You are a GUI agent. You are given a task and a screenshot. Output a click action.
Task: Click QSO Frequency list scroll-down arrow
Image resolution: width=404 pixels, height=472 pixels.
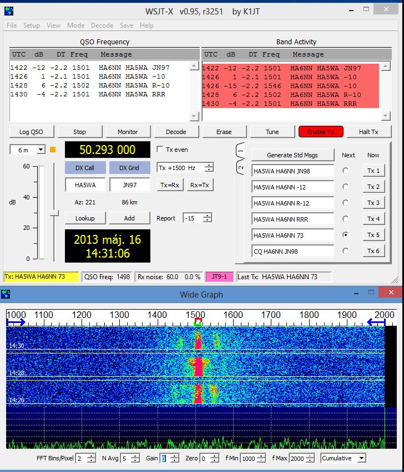(194, 116)
